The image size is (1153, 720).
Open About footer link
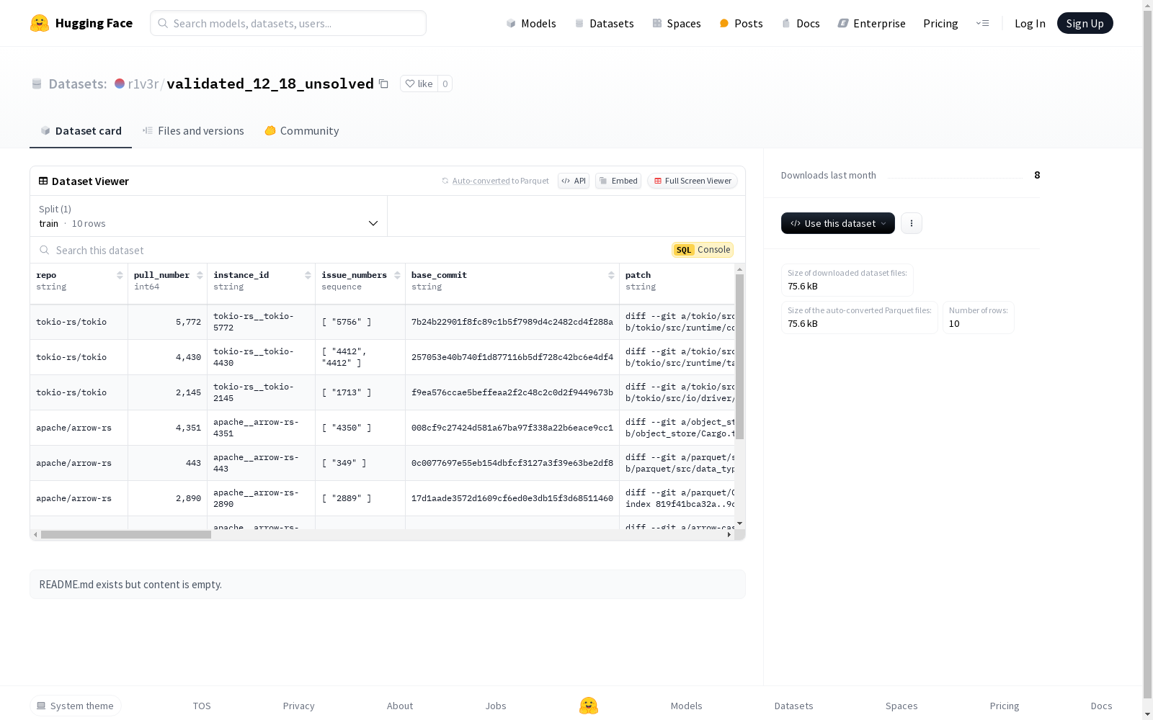point(400,706)
